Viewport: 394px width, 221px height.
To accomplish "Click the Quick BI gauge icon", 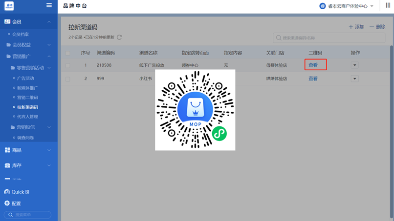I will tap(7, 192).
